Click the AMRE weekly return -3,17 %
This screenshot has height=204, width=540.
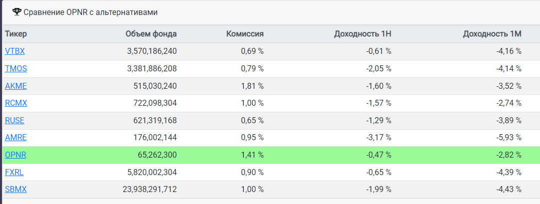tap(378, 138)
